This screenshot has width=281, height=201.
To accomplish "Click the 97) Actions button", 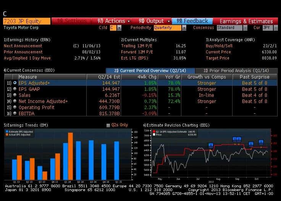I will click(111, 21).
